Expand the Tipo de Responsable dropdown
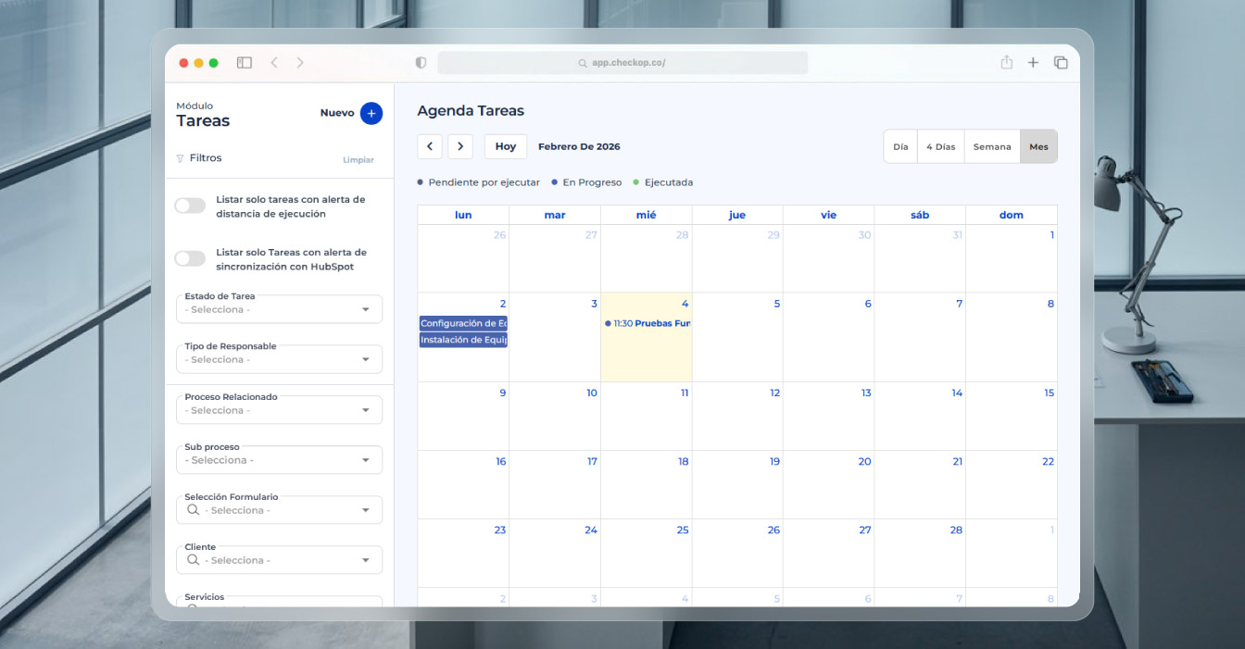 coord(279,359)
